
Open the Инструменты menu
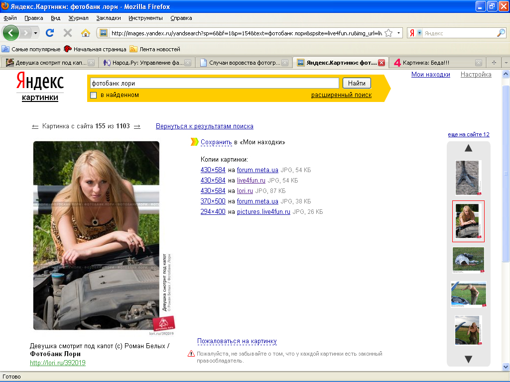(x=145, y=18)
